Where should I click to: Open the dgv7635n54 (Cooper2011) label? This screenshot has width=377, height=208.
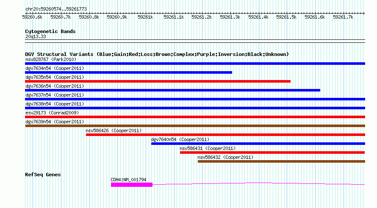[55, 77]
